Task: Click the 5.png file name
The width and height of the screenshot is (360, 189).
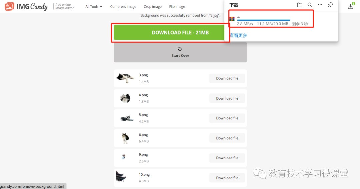Action: click(x=143, y=115)
